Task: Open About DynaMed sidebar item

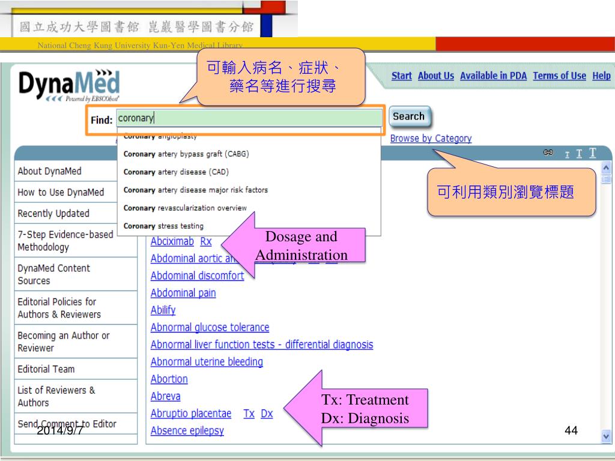Action: point(66,171)
